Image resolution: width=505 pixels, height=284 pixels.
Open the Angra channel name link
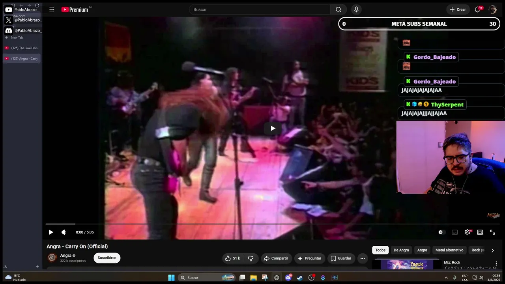pyautogui.click(x=66, y=256)
